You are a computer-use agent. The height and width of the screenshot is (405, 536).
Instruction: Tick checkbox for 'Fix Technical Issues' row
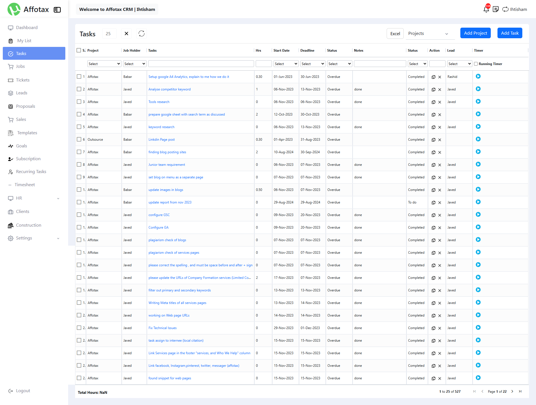pos(79,328)
